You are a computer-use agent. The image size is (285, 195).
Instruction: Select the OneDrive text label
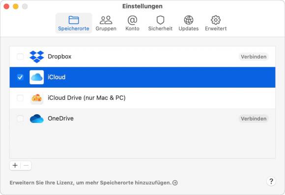[x=61, y=119]
